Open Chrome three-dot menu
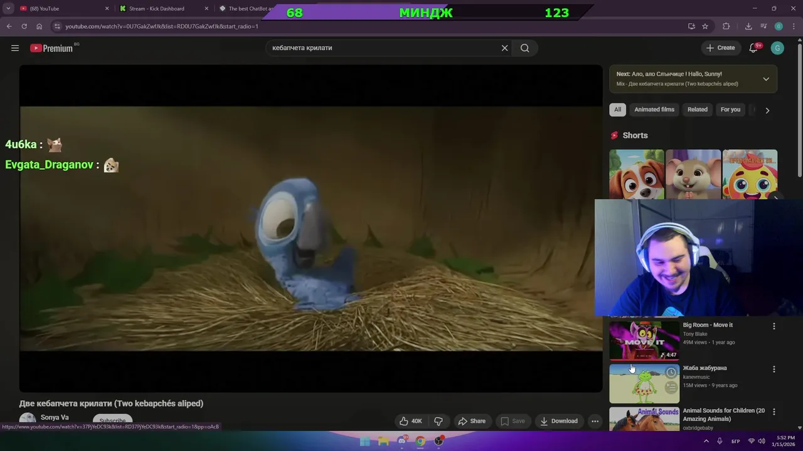The image size is (803, 451). click(793, 26)
